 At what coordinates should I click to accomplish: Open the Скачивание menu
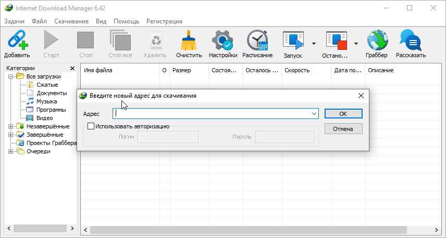[x=71, y=21]
